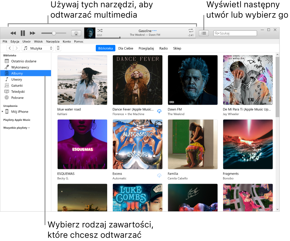
Task: Toggle repeat mode
Action: point(190,31)
